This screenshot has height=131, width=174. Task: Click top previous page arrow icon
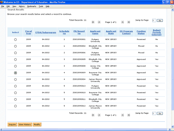coord(99,22)
